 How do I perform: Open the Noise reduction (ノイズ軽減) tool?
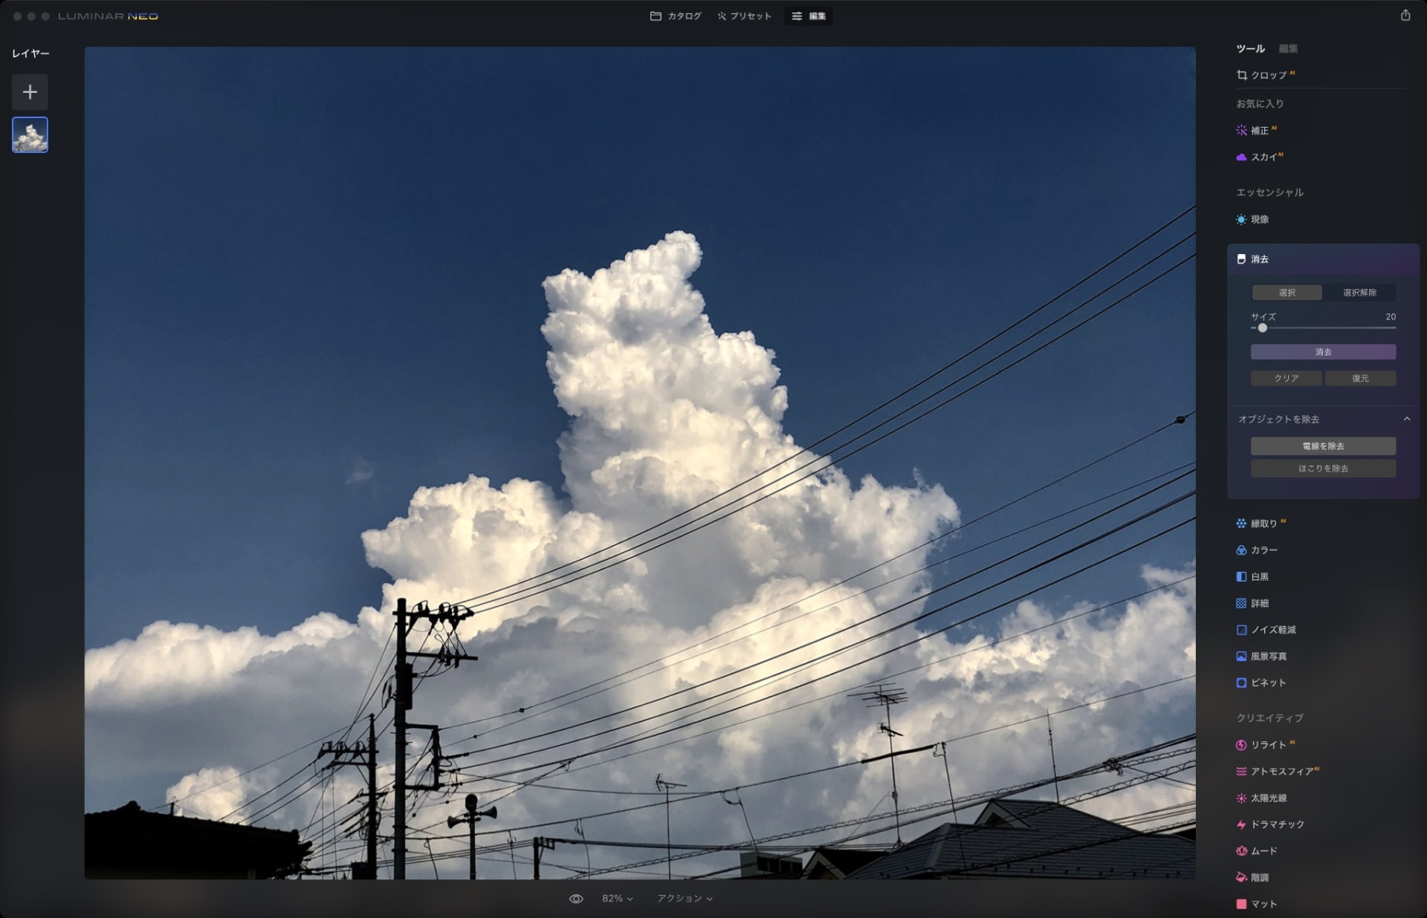(1272, 630)
